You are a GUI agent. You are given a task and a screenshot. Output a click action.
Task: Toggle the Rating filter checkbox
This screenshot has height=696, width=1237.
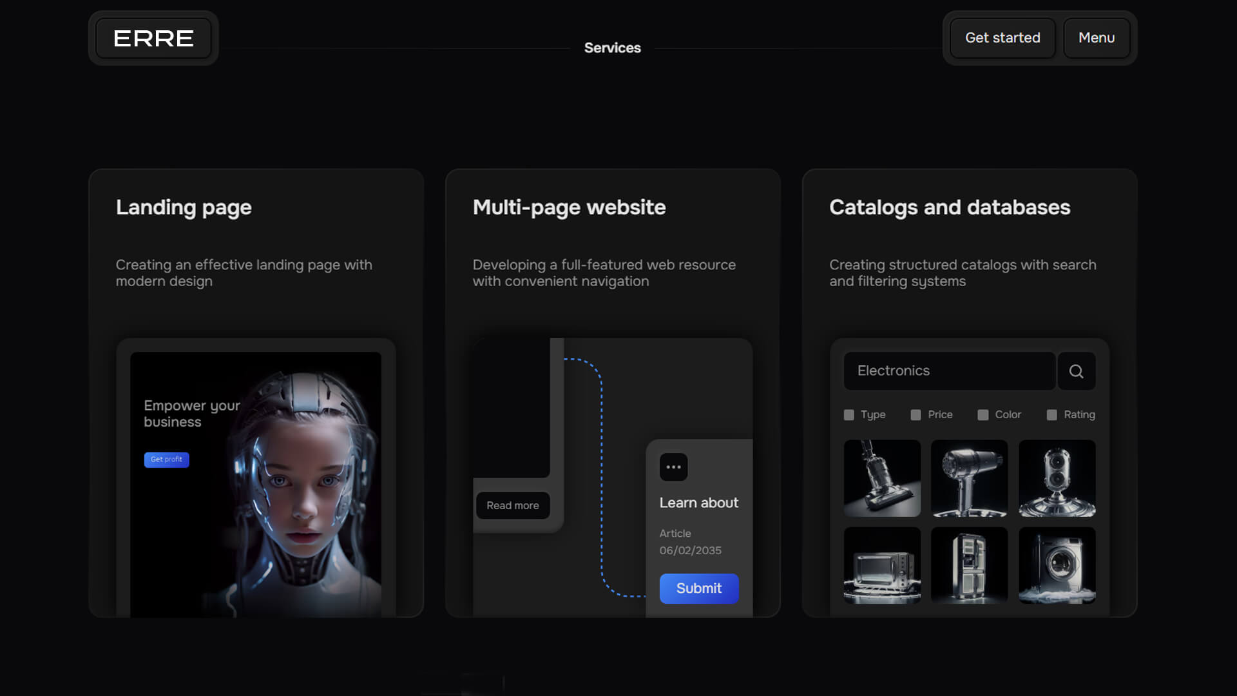(1051, 415)
